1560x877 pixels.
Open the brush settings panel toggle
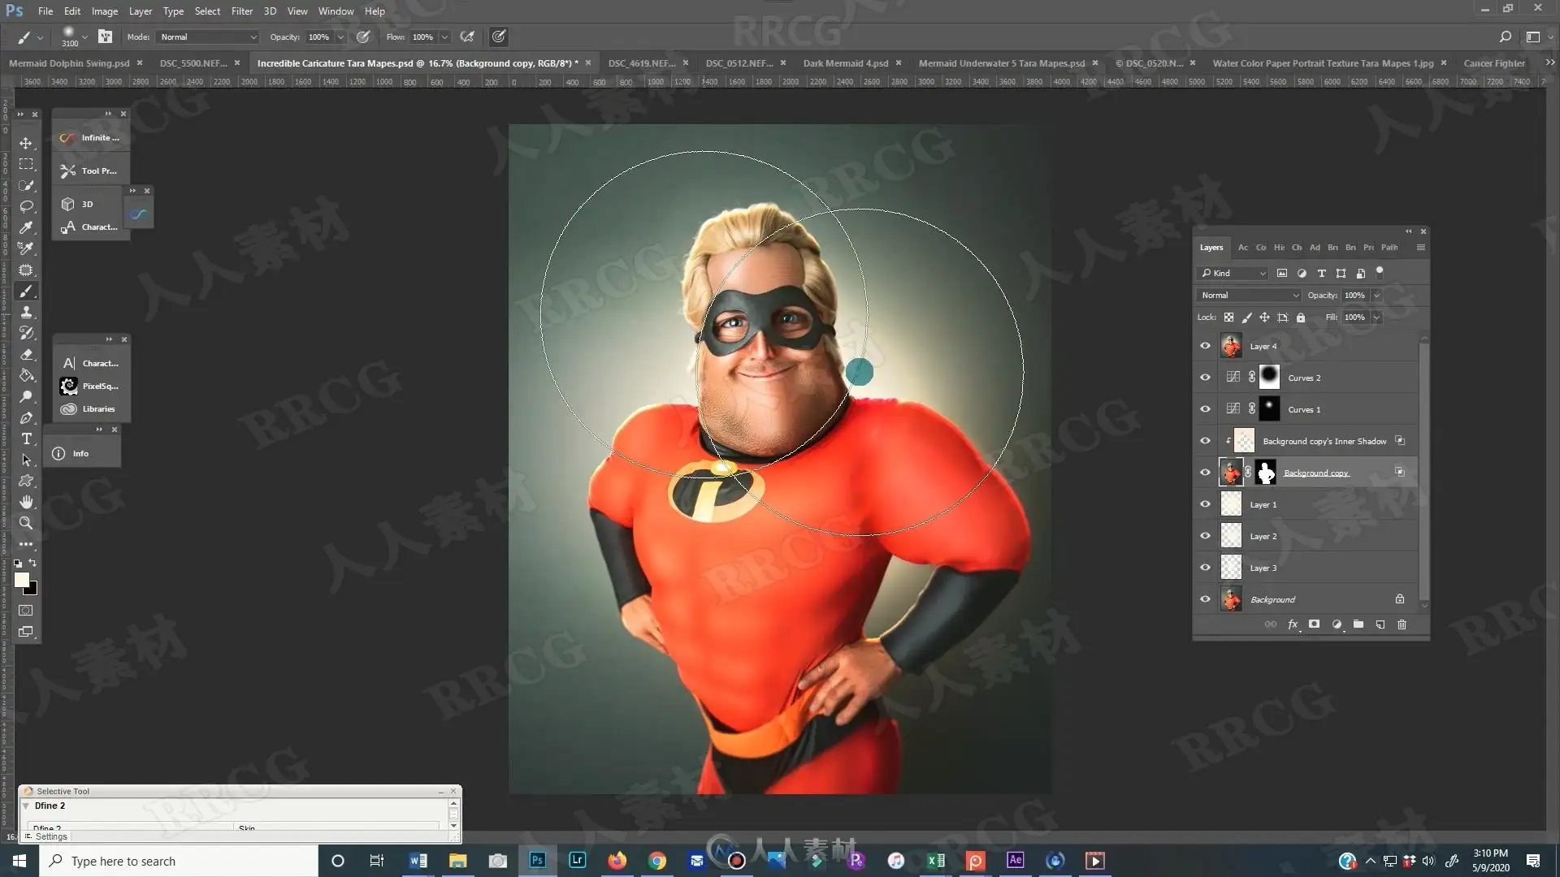[x=105, y=37]
